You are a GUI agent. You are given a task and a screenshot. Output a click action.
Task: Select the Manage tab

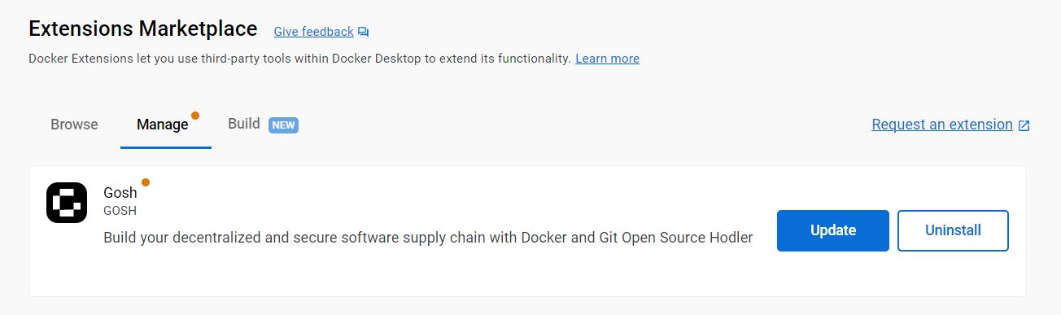click(163, 125)
